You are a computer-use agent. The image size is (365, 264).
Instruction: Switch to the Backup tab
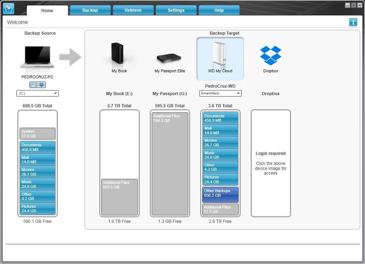[90, 10]
